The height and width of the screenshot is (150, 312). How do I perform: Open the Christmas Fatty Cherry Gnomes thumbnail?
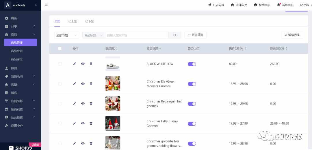click(113, 124)
